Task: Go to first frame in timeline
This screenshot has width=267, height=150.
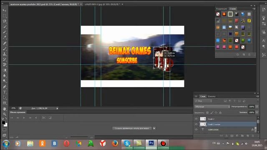Action: tap(12, 117)
